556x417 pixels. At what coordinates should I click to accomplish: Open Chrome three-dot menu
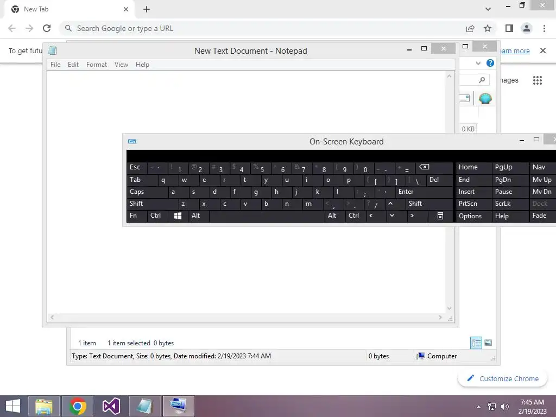pos(544,28)
